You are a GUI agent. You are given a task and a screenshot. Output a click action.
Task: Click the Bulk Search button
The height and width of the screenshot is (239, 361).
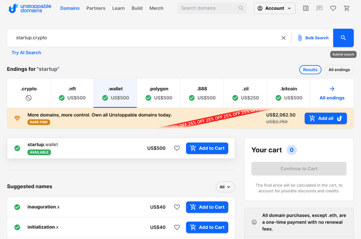(x=313, y=38)
